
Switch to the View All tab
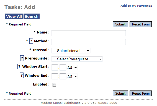click(14, 16)
